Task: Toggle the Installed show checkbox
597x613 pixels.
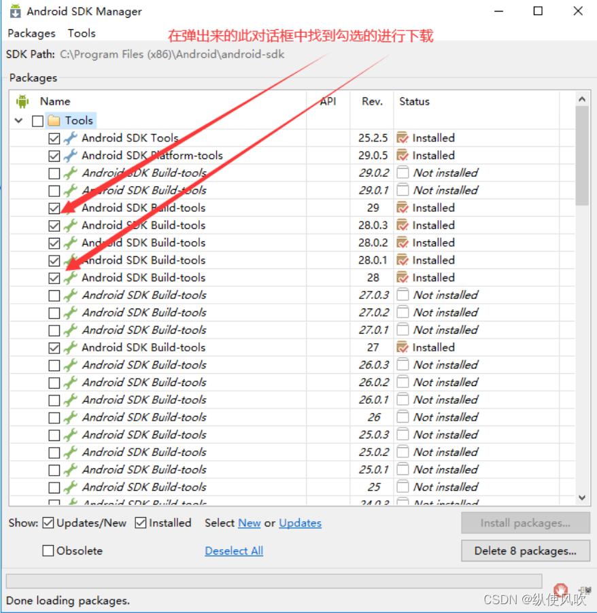Action: (141, 523)
